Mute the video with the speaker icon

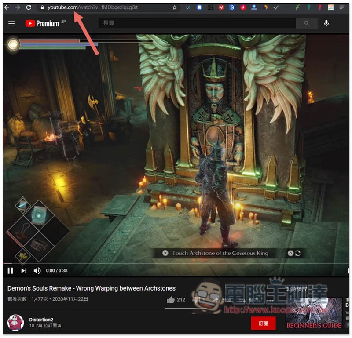click(37, 271)
